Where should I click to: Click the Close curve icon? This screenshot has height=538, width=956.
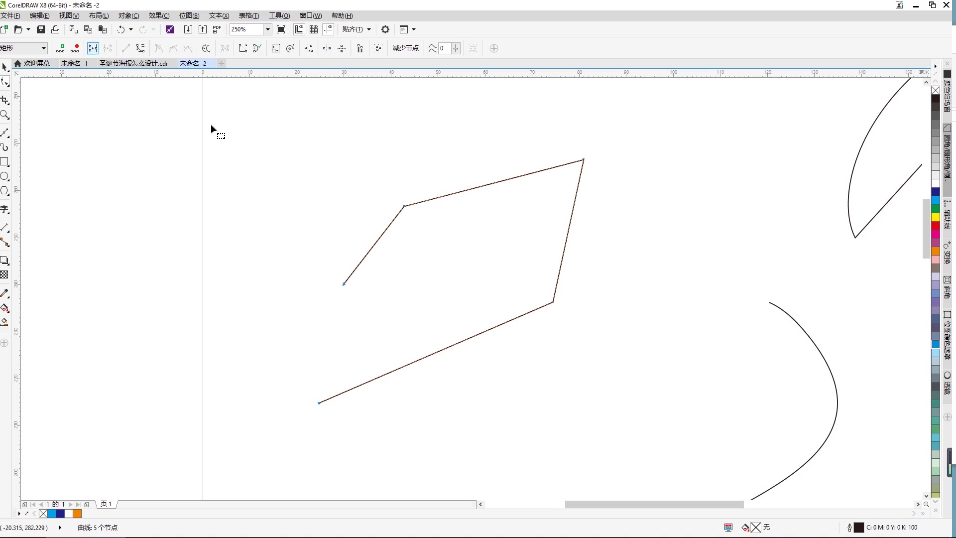coord(257,48)
